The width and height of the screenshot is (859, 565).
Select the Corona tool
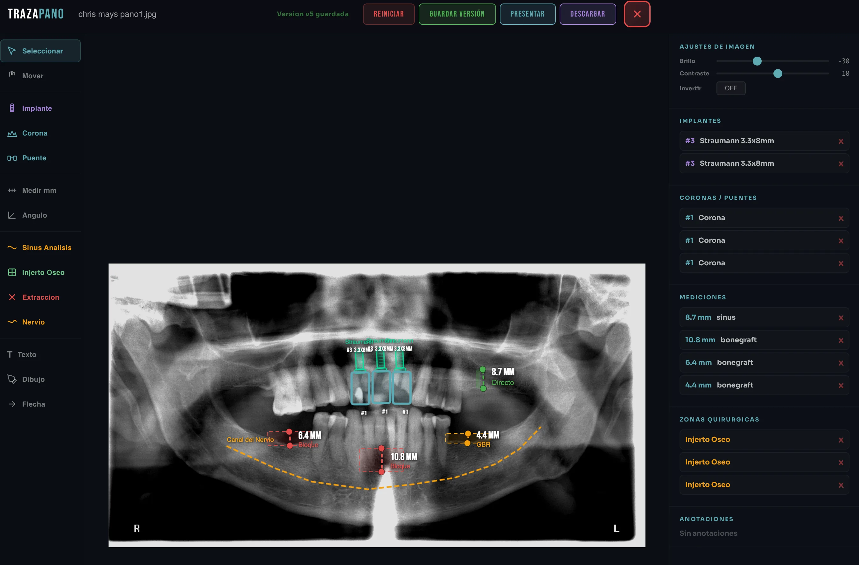coord(35,133)
